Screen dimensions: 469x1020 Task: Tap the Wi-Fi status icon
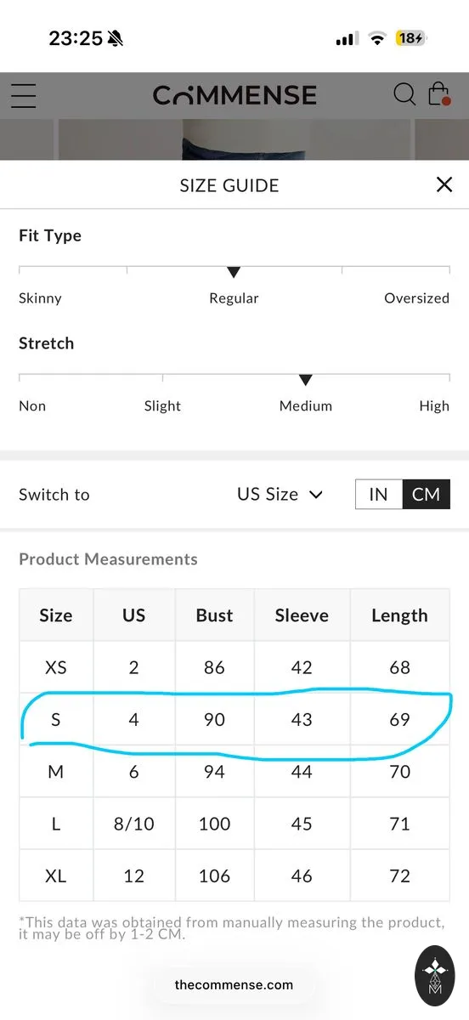377,38
